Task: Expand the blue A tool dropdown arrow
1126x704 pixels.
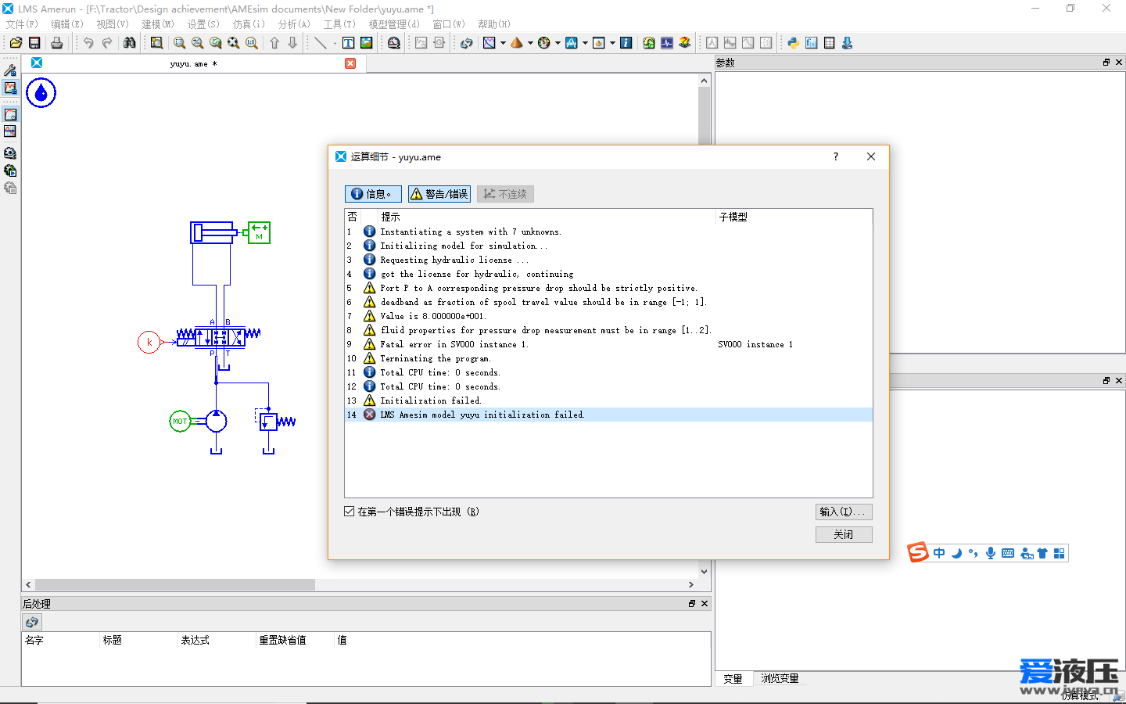Action: coord(585,43)
